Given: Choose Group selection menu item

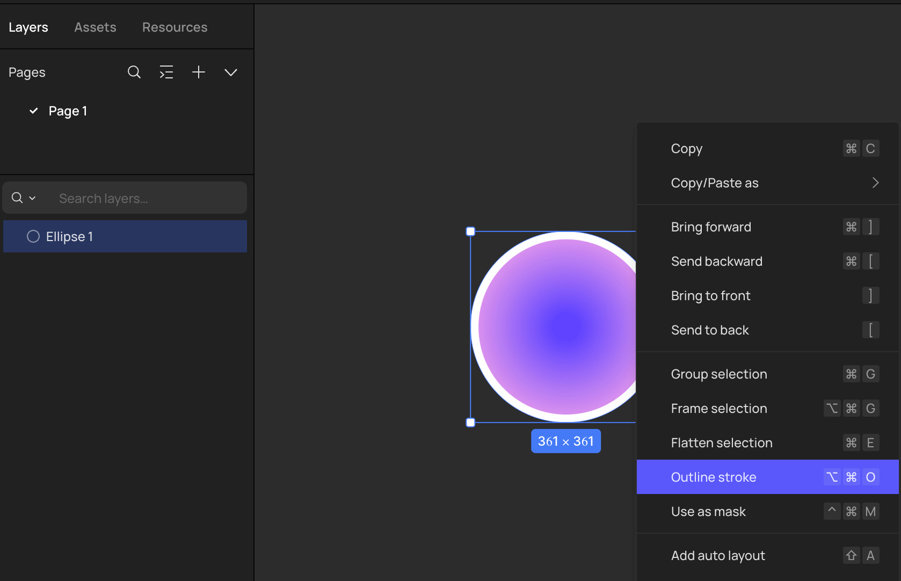Looking at the screenshot, I should click(x=768, y=374).
